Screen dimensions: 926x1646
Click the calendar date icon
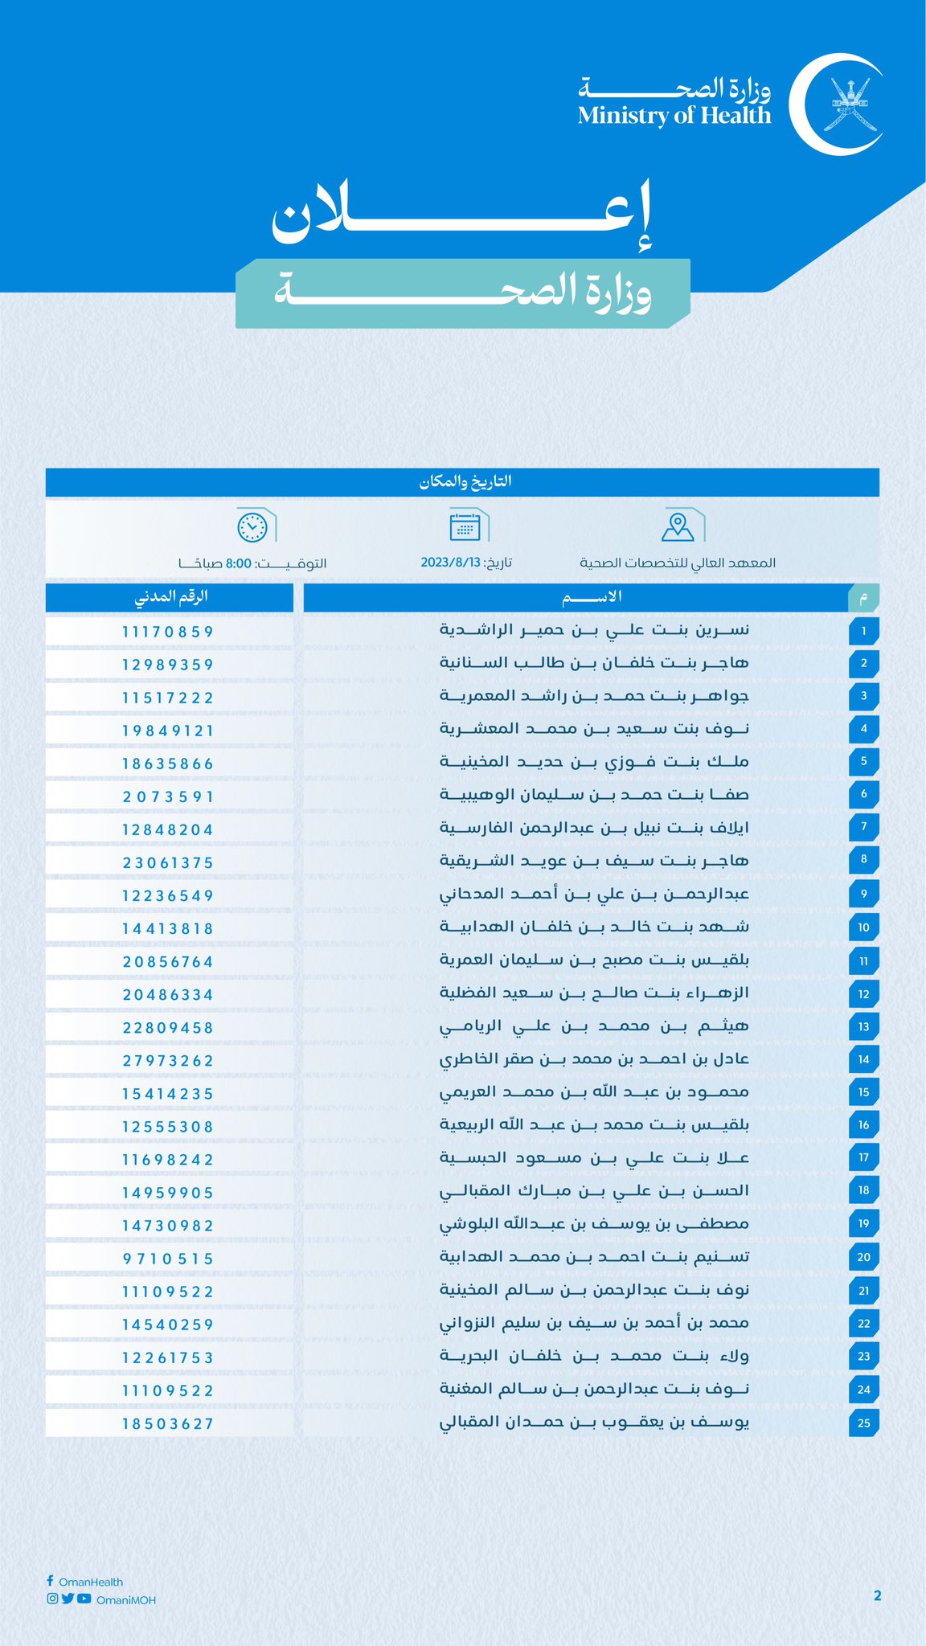[465, 527]
